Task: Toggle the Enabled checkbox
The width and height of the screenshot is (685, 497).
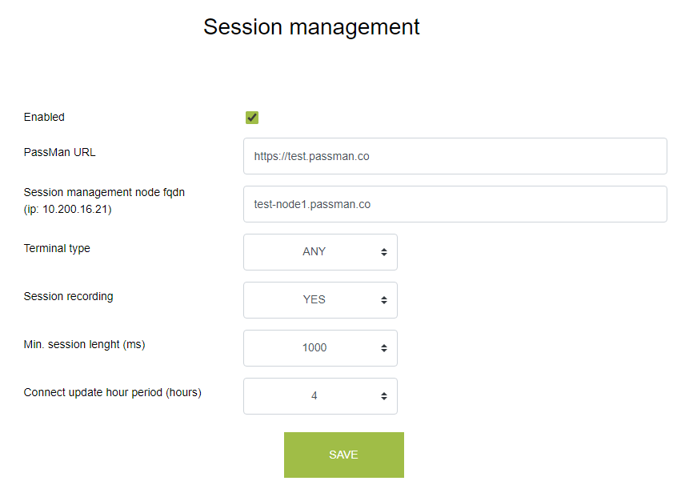Action: point(252,118)
